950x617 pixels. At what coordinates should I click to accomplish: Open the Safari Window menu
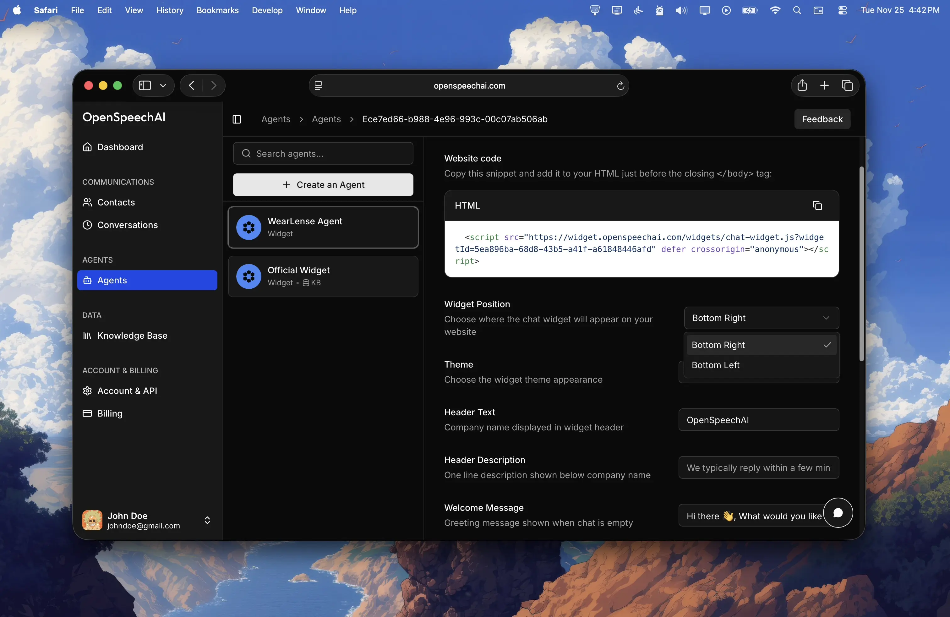point(311,10)
